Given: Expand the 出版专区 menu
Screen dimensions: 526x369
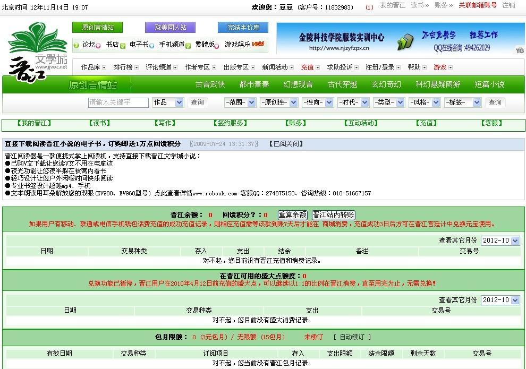Looking at the screenshot, I should point(239,67).
